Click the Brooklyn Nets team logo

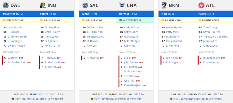click(164, 5)
